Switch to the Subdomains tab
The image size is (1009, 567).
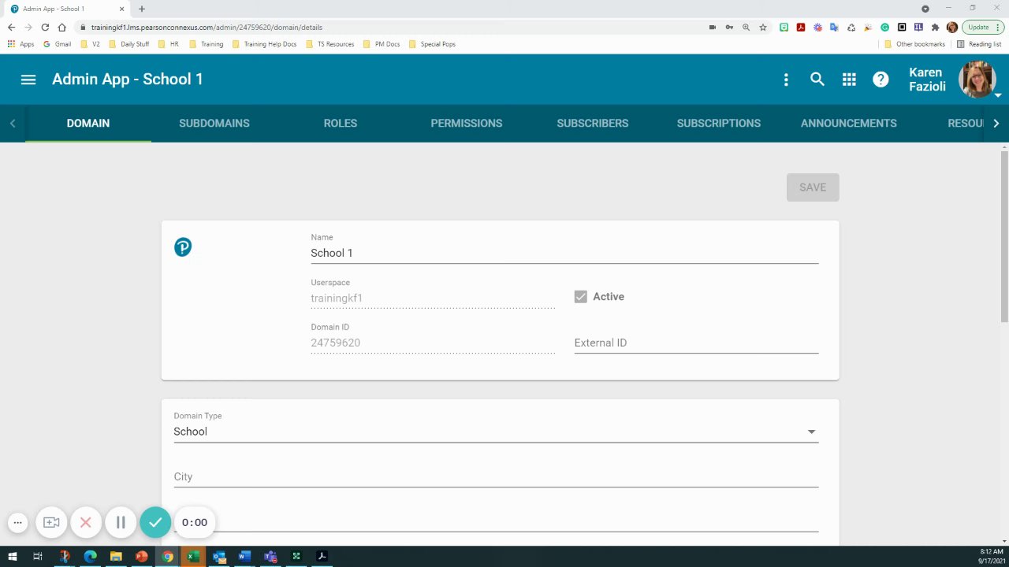pyautogui.click(x=214, y=124)
